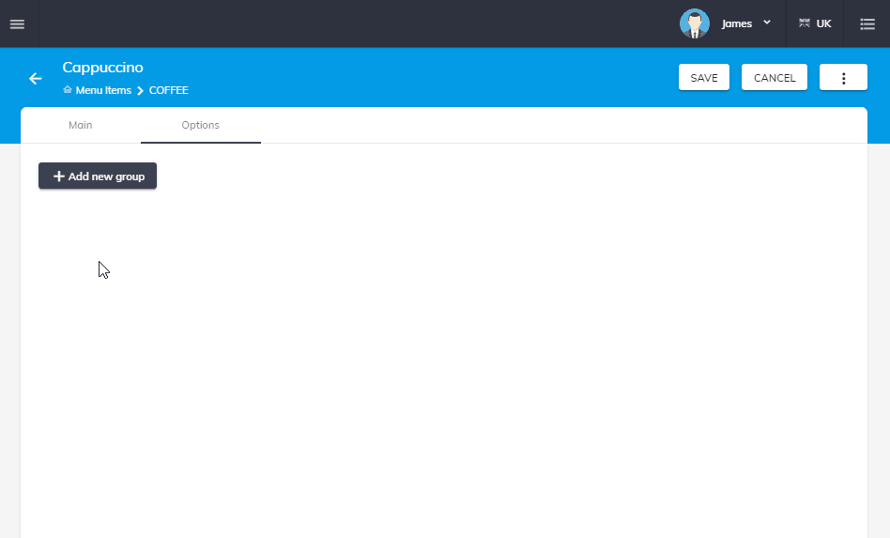This screenshot has width=890, height=538.
Task: Open the hamburger navigation menu
Action: point(17,23)
